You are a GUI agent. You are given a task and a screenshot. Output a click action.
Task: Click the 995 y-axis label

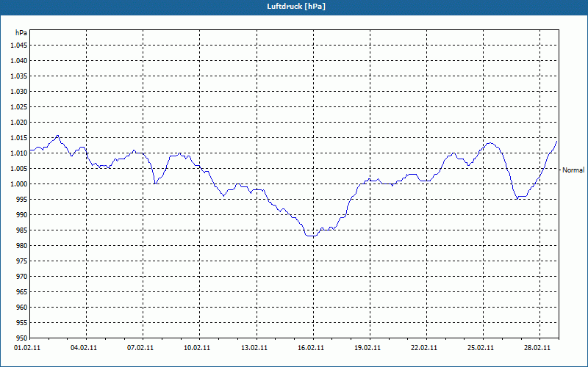pyautogui.click(x=22, y=199)
